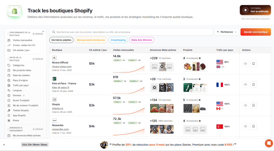Click the Turkey flag for Nowavibe traffic

pyautogui.click(x=220, y=126)
